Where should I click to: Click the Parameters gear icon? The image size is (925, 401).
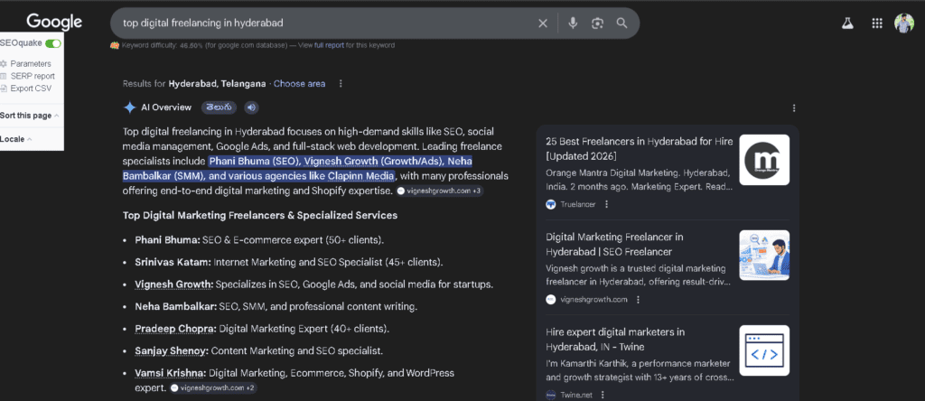click(5, 64)
